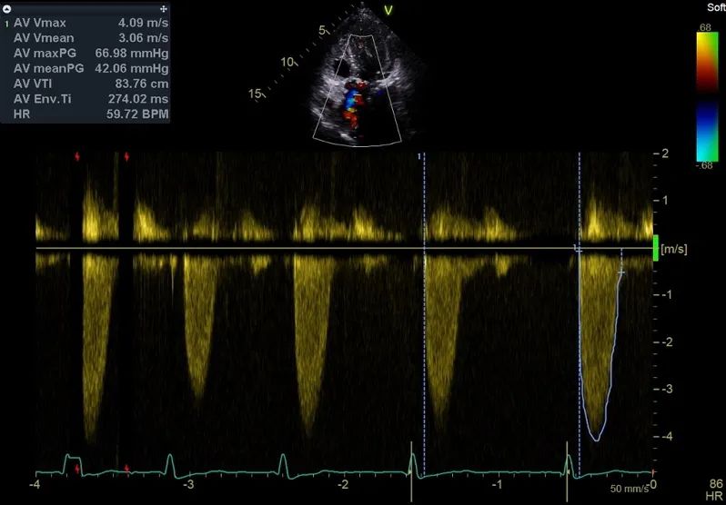Click the move handle on measurement panel

click(x=164, y=6)
